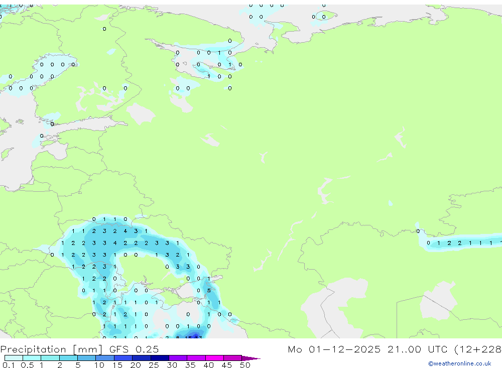
Task: Select the 40 to 45 magenta legend swatch
Action: point(214,358)
